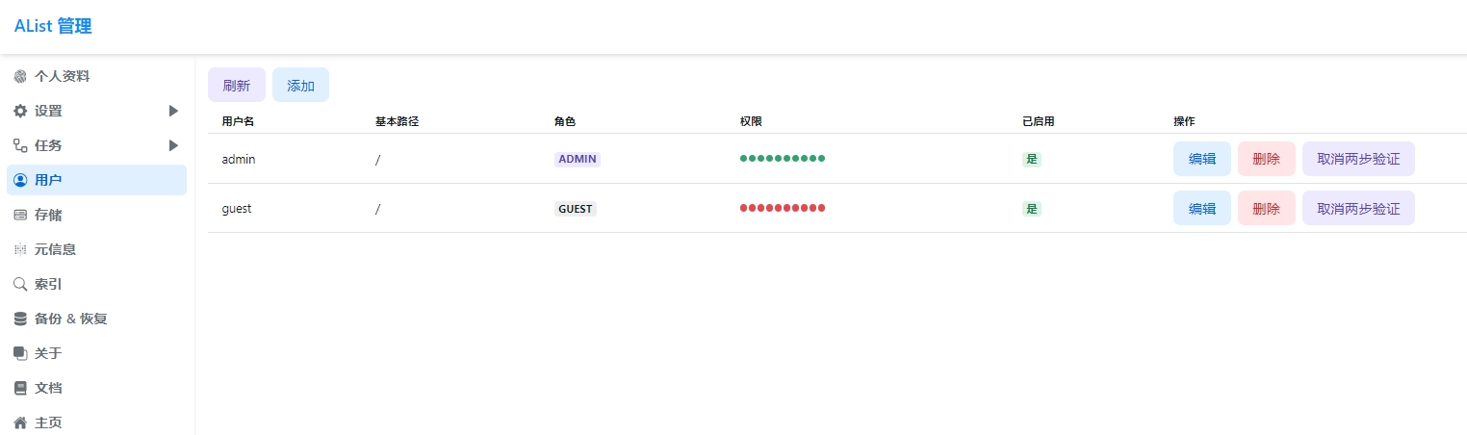Click the fingerprint icon beside 个人资料
1467x435 pixels.
tap(20, 76)
